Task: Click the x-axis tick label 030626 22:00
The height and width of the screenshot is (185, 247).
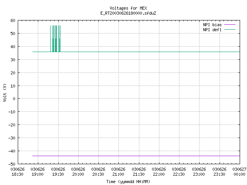Action: point(159,172)
